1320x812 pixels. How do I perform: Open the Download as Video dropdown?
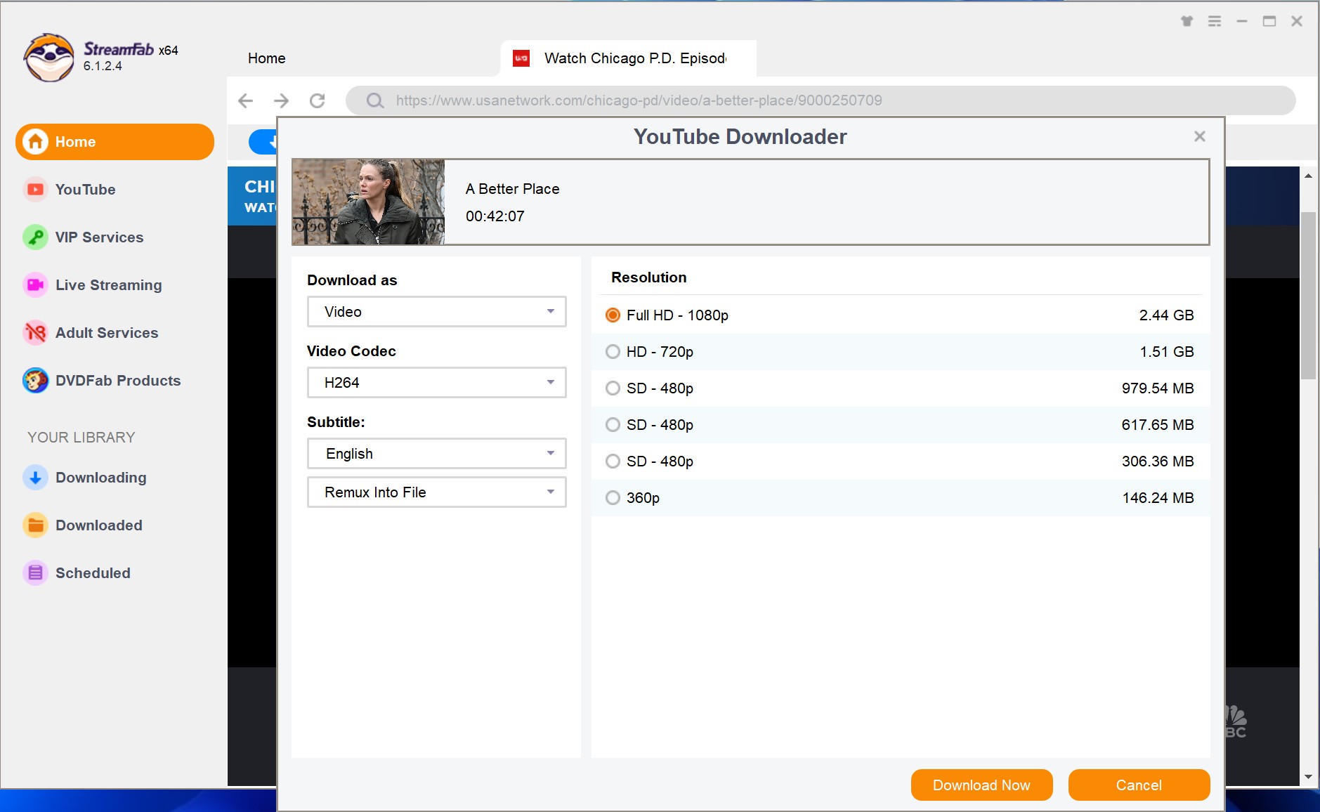(437, 312)
